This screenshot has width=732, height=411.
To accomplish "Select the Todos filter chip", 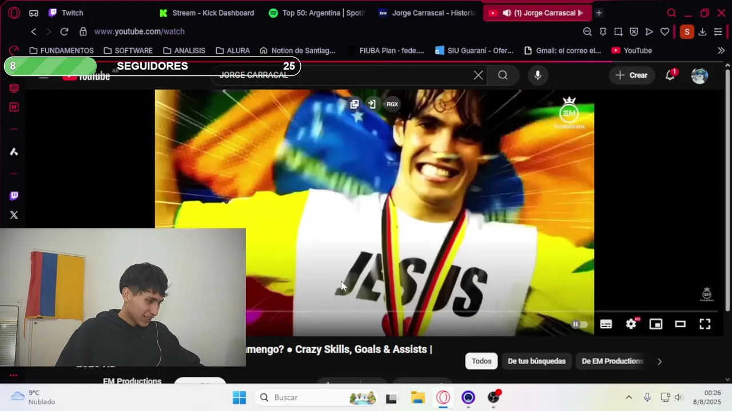I will coord(482,361).
